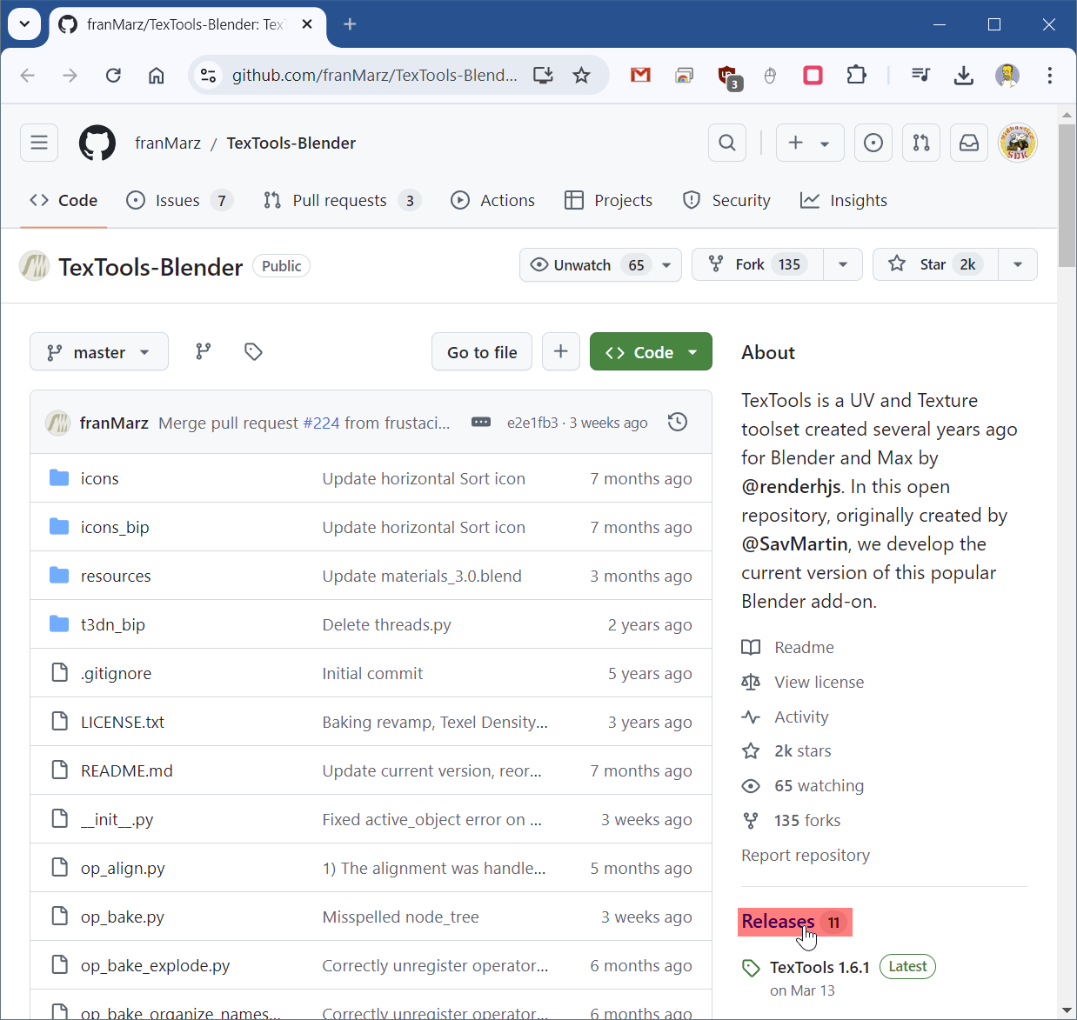Open the op_bake.py file

click(123, 917)
